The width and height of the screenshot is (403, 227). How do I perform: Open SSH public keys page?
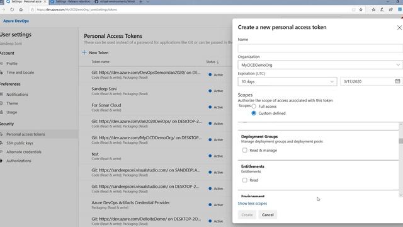tap(20, 143)
